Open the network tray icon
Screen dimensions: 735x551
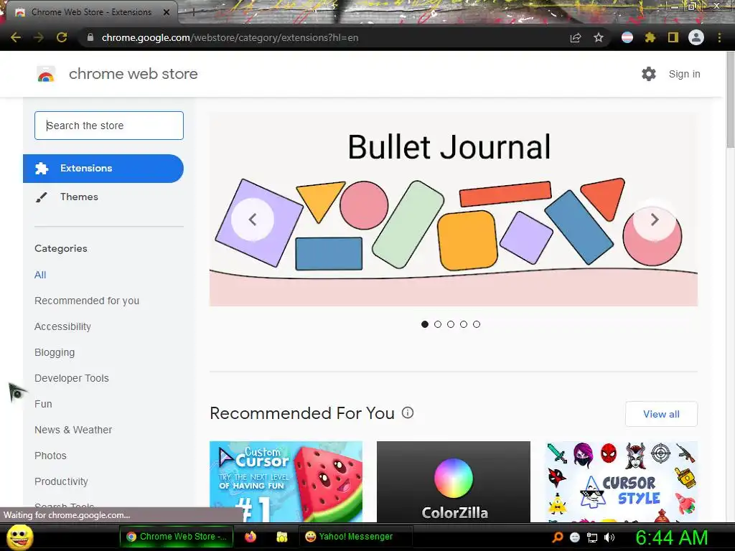click(x=592, y=537)
